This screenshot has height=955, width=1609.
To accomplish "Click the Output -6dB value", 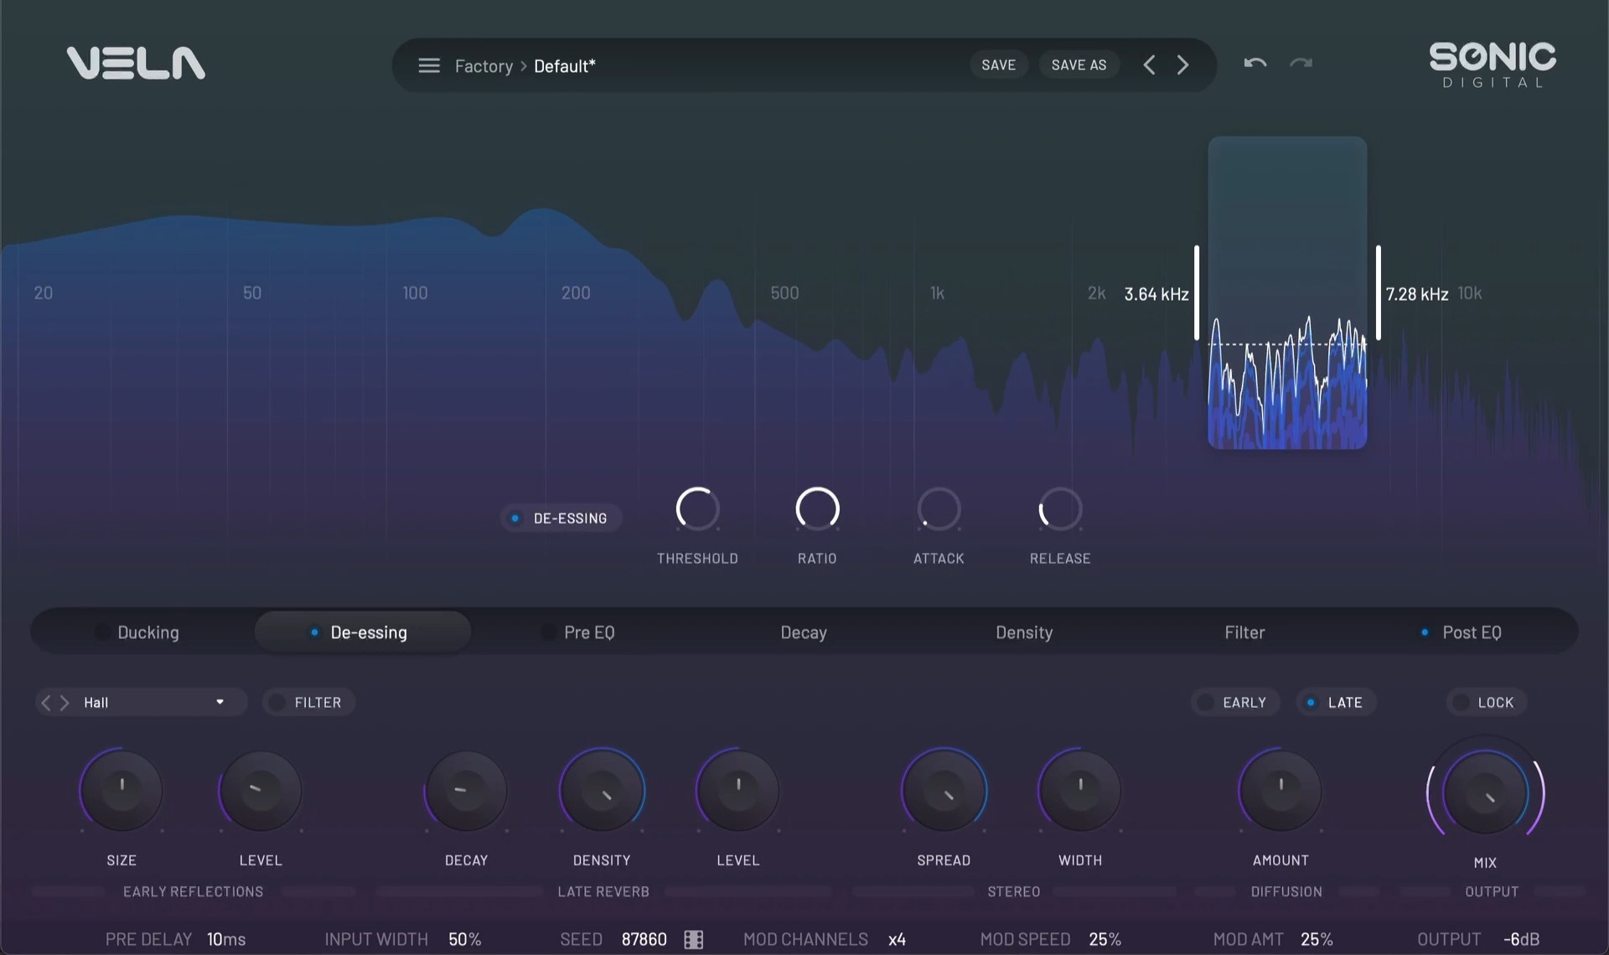I will click(x=1521, y=939).
